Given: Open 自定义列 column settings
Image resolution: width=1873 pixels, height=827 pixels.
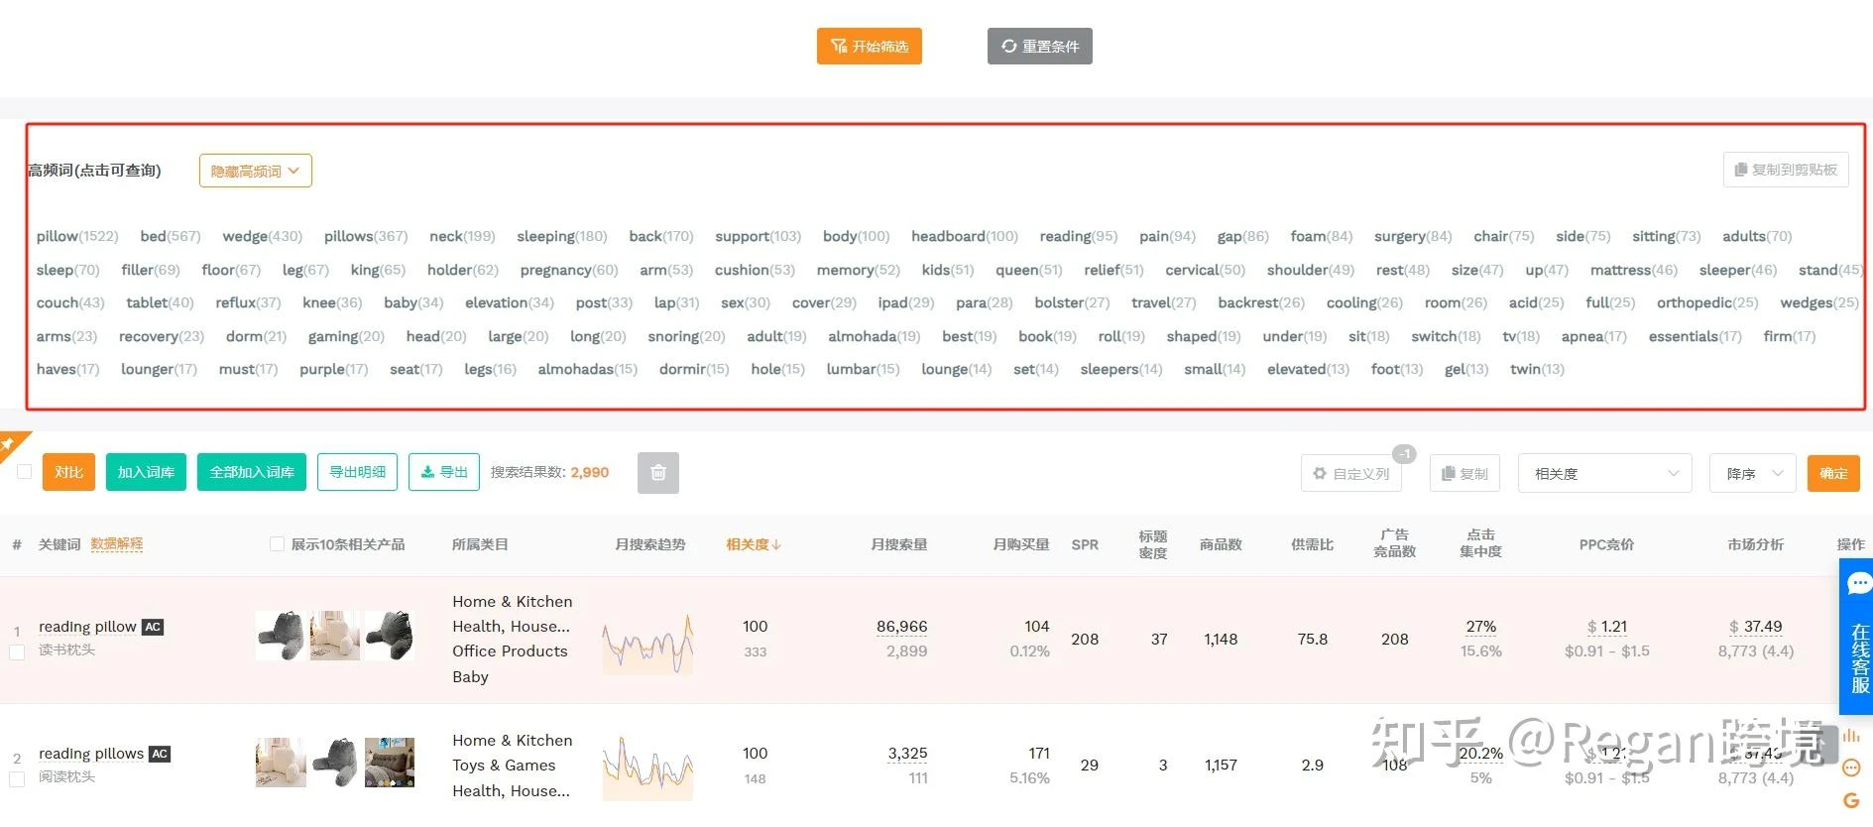Looking at the screenshot, I should coord(1351,474).
